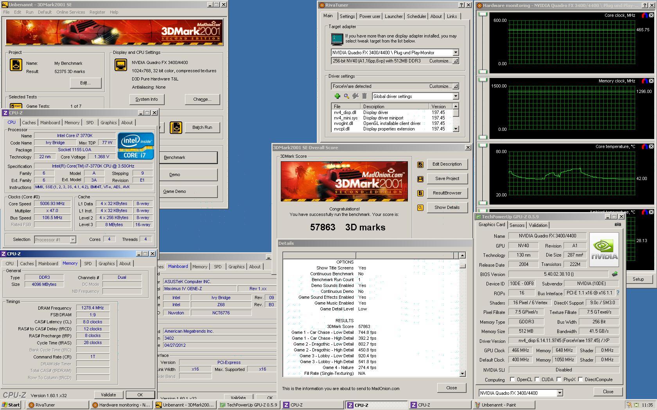This screenshot has width=657, height=410.
Task: Click the icon beside ResultBrowser
Action: (x=420, y=193)
